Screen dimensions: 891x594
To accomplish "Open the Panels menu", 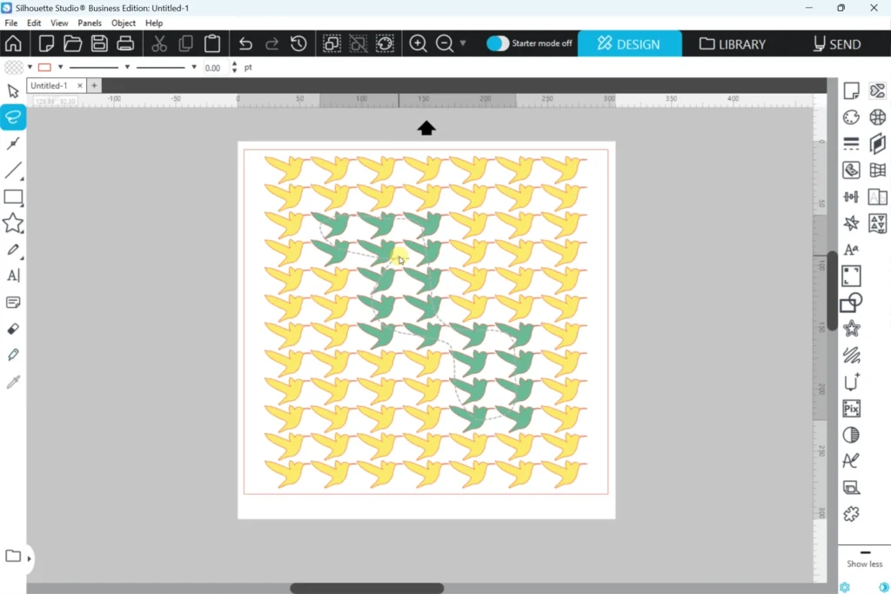I will coord(90,23).
